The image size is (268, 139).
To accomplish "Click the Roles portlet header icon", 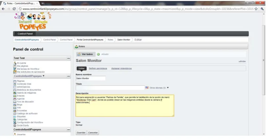I will pos(77,46).
